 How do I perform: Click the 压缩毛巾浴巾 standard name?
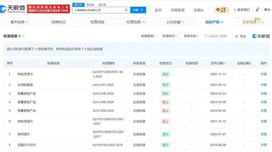27,145
